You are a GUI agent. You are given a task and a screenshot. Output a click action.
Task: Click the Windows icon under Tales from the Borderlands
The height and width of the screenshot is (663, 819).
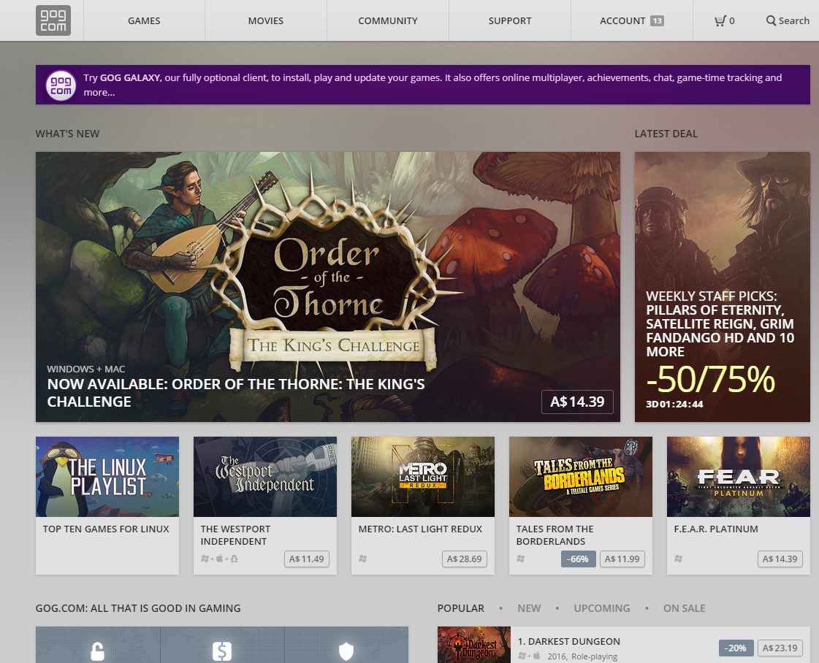521,559
